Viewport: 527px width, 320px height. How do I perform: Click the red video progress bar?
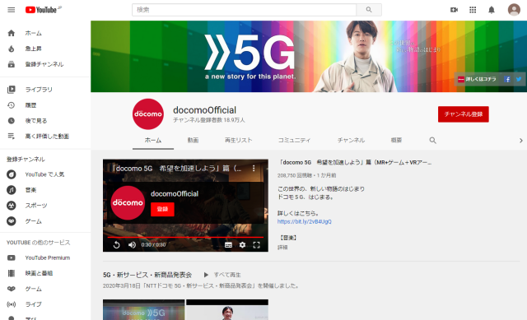pos(185,237)
